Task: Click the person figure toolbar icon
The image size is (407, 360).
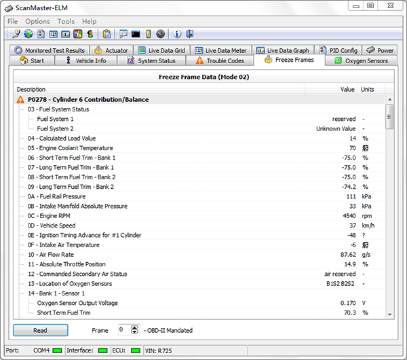Action: 90,34
